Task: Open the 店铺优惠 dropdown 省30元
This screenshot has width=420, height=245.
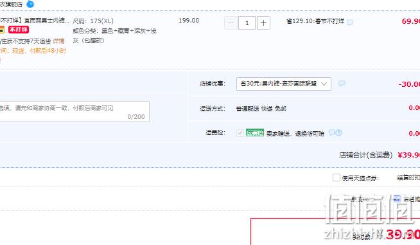Action: click(284, 84)
